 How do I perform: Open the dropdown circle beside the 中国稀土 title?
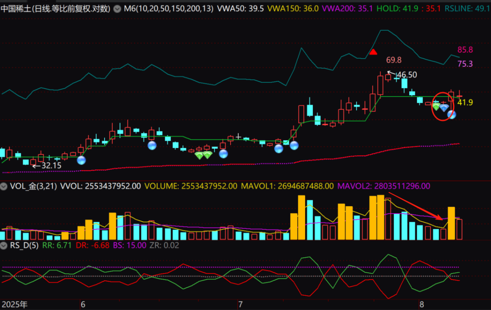tap(117, 9)
